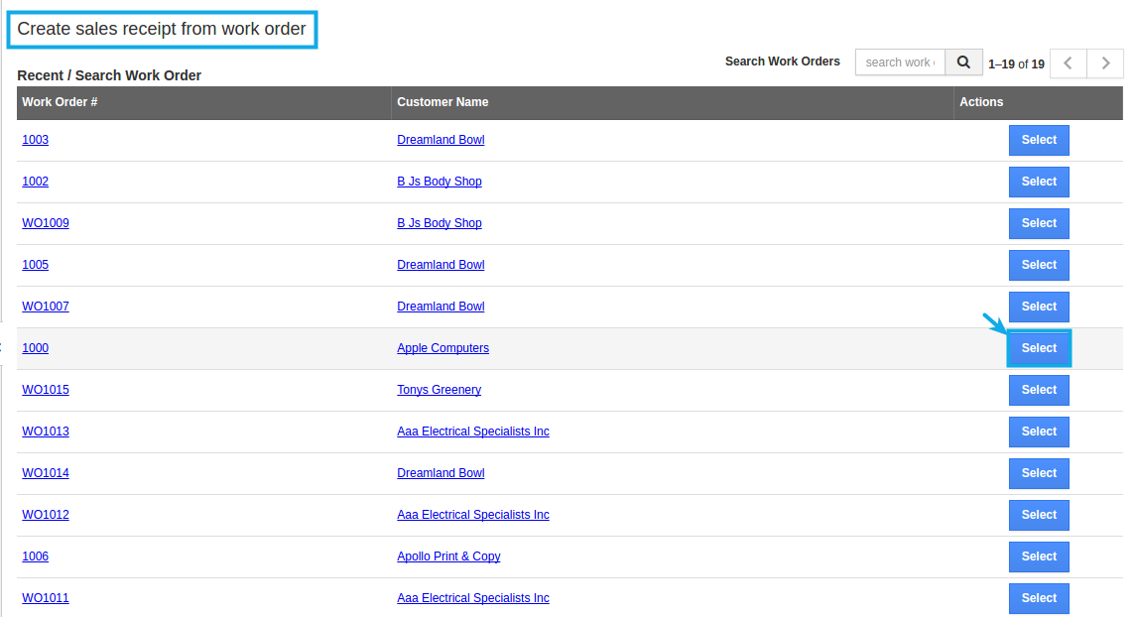Image resolution: width=1135 pixels, height=617 pixels.
Task: Select the Dreamland Bowl order WO1014
Action: click(x=1038, y=473)
